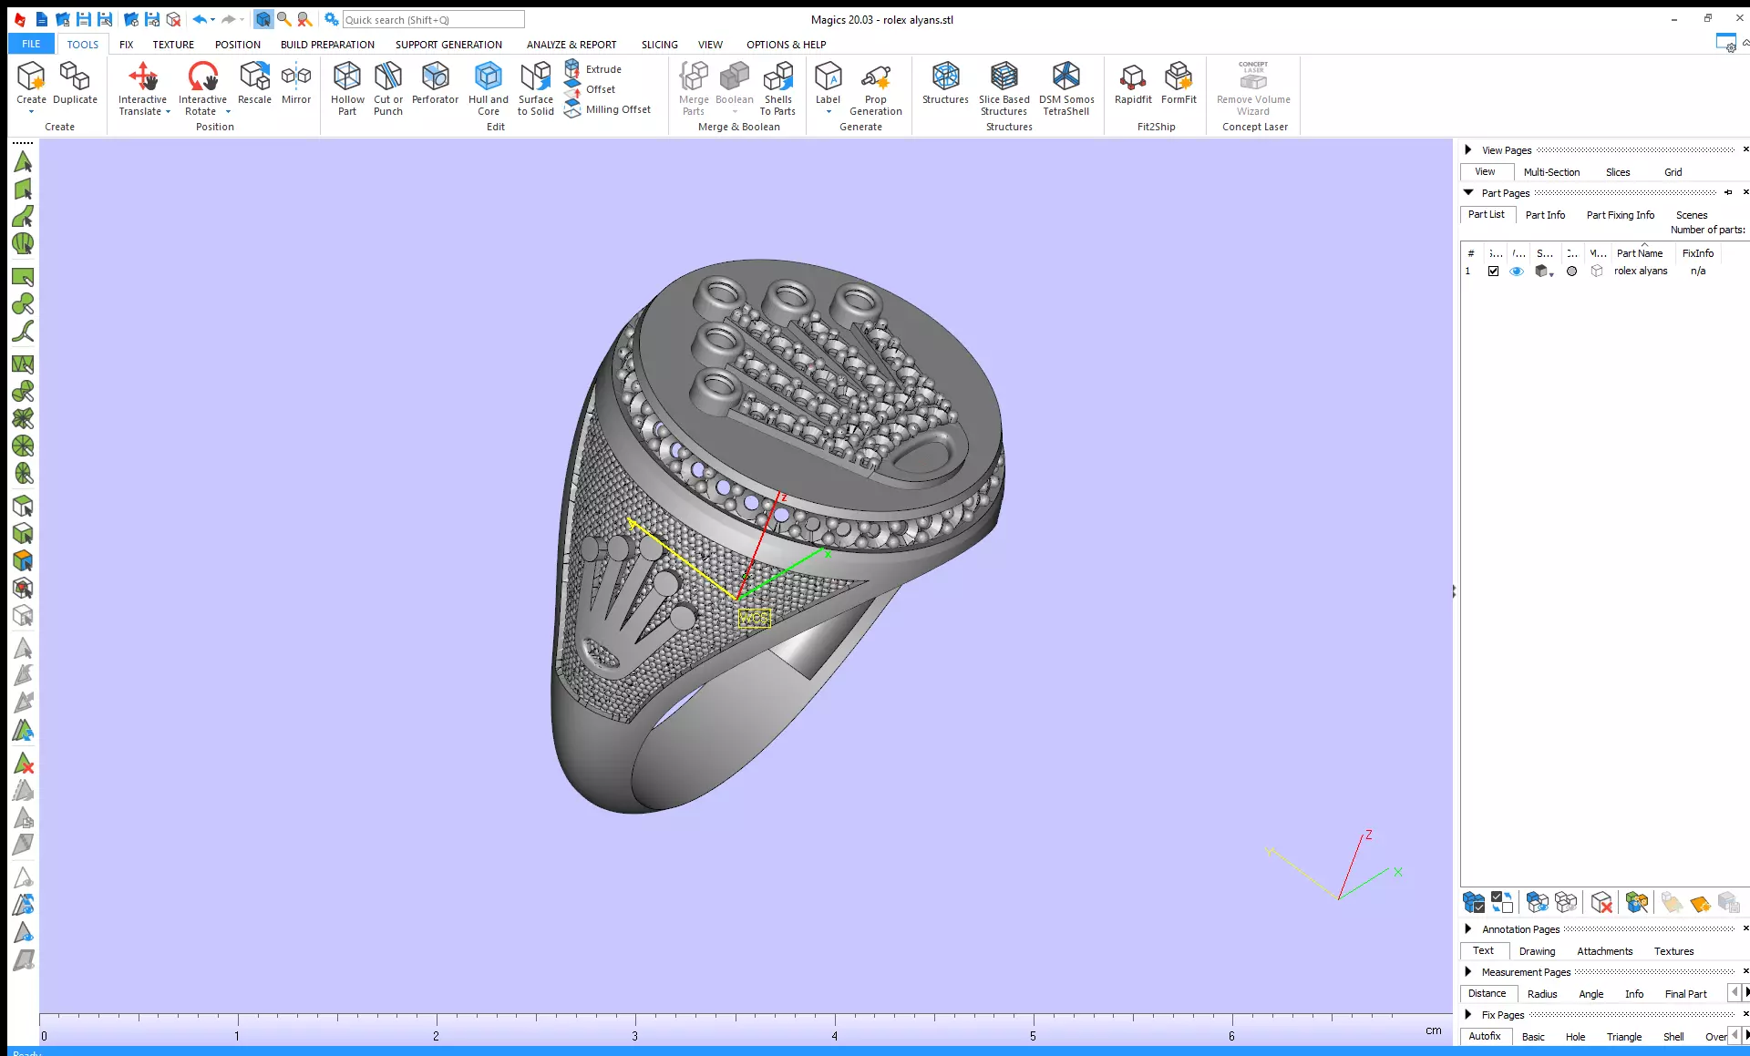
Task: Collapse the Part Pages panel
Action: pyautogui.click(x=1468, y=192)
